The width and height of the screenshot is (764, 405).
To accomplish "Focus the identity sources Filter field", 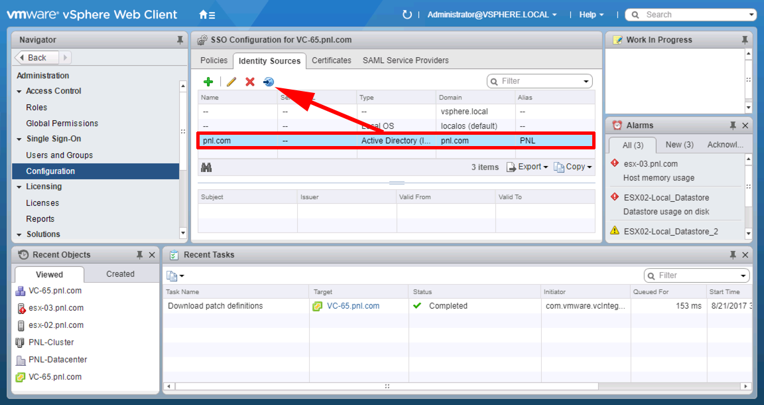I will [540, 82].
